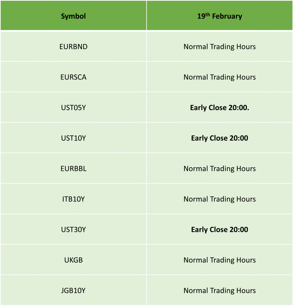
Task: Click EURBND's Normal Trading Hours cell
Action: pos(220,46)
